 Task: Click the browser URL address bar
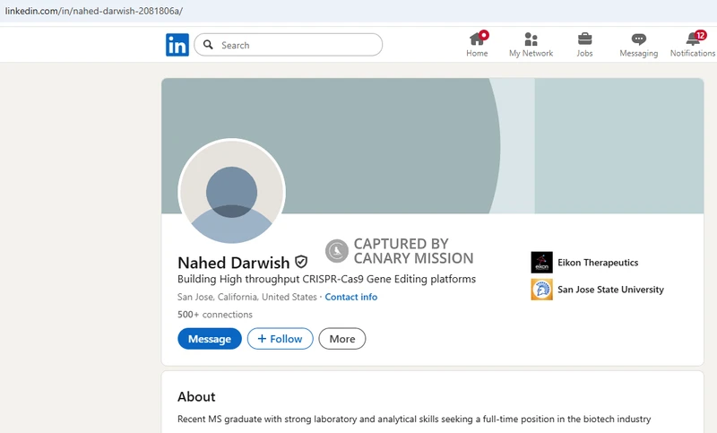(358, 11)
